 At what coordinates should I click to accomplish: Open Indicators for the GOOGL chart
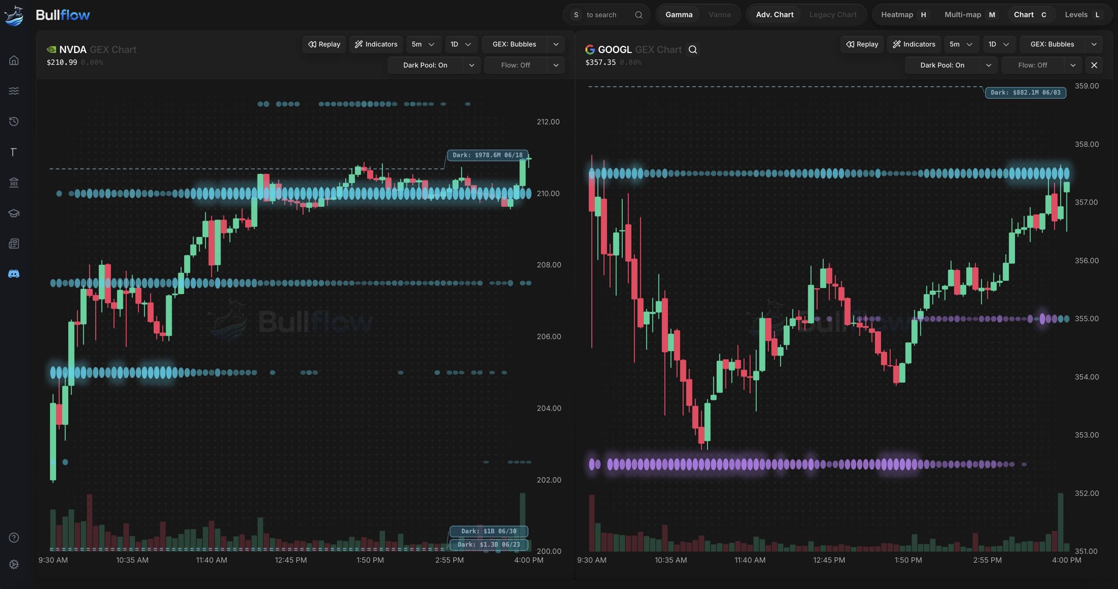point(914,44)
